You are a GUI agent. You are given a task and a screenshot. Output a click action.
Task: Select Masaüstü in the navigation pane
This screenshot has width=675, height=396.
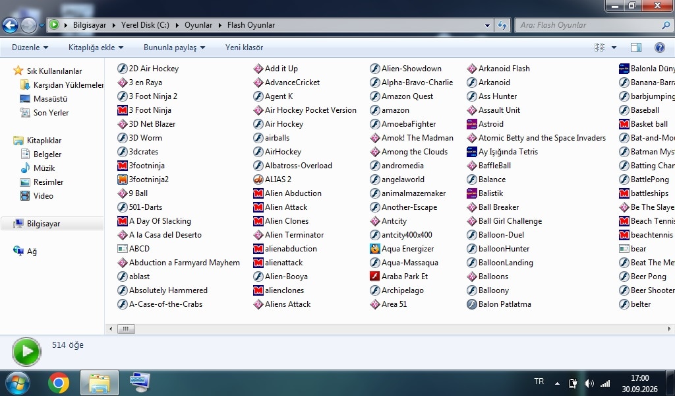pos(50,99)
